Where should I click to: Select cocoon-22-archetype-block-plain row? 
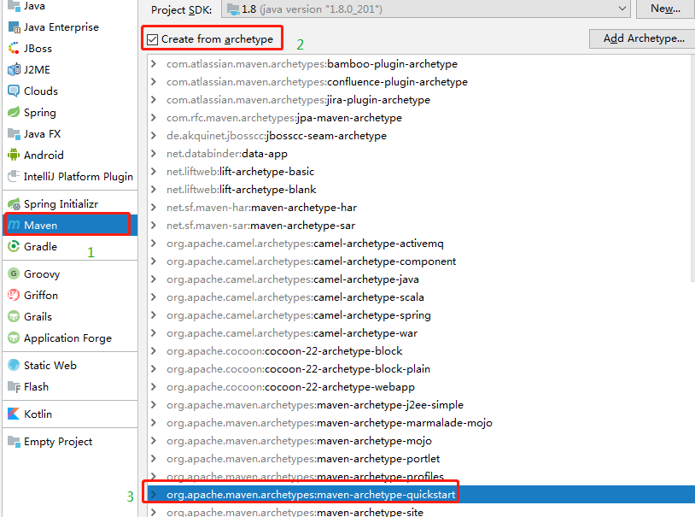click(419, 369)
